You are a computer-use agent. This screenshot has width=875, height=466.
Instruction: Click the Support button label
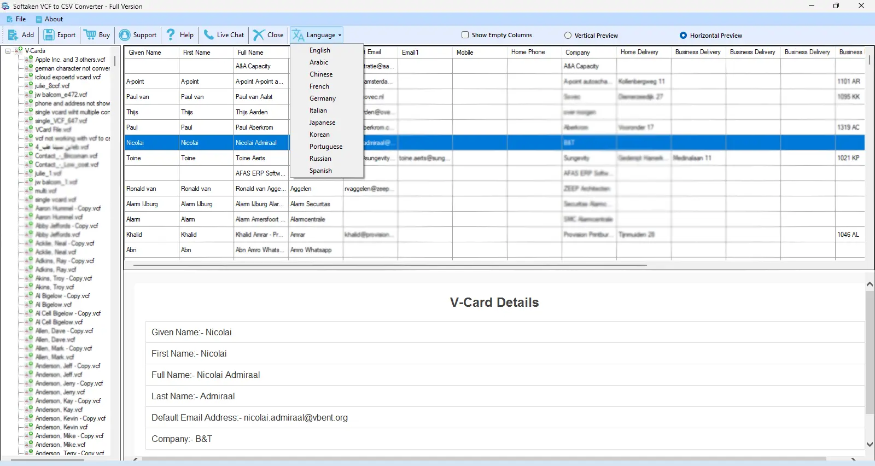coord(145,35)
